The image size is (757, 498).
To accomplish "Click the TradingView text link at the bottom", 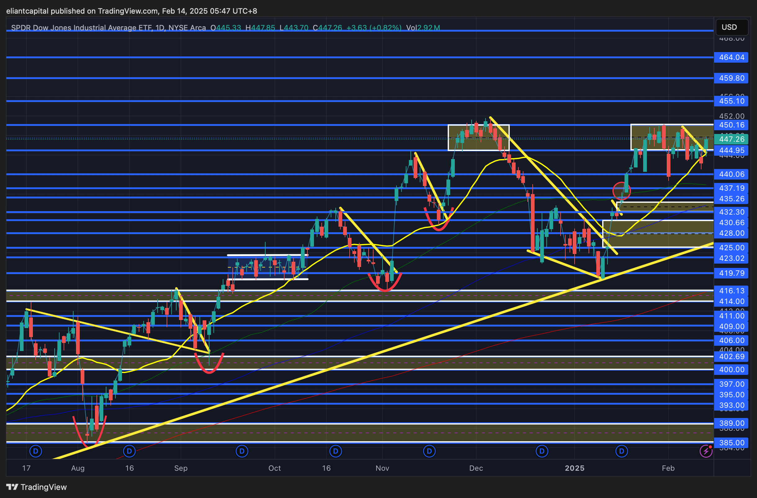I will pyautogui.click(x=43, y=487).
